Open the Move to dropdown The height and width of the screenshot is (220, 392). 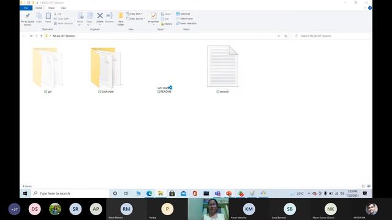(80, 19)
